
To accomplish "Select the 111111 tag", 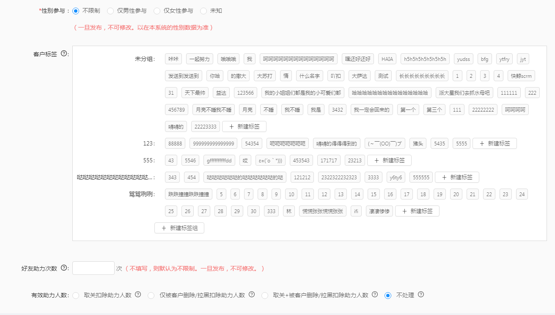I will point(509,93).
